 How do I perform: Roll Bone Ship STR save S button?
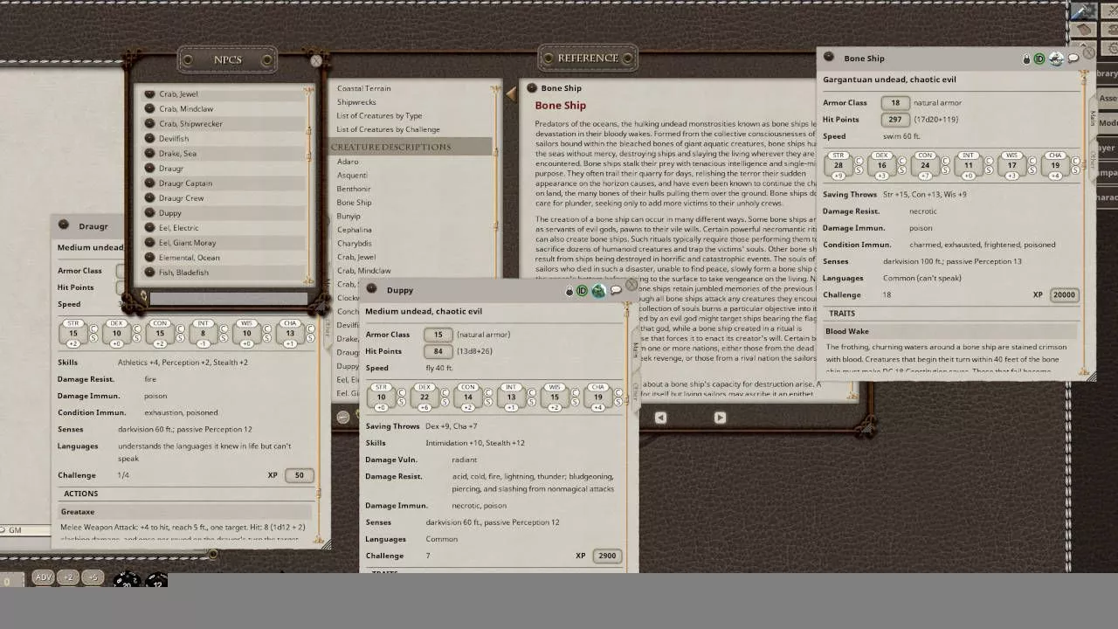(x=859, y=171)
